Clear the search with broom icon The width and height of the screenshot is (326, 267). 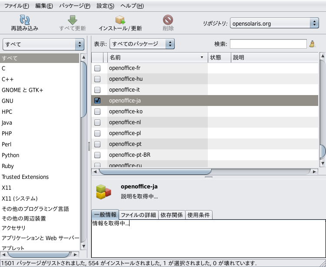[x=312, y=44]
